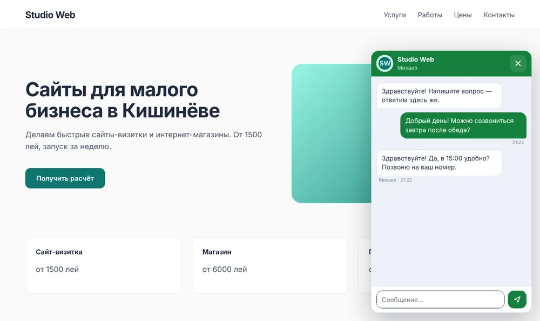
Task: Click the 'Studio Web' chat header title
Action: [416, 59]
